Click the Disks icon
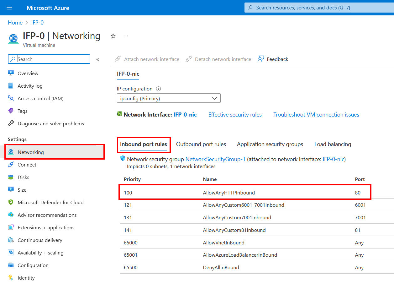The height and width of the screenshot is (284, 394). click(x=11, y=177)
